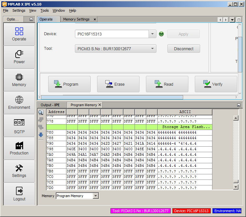246x217 pixels.
Task: Minimize the Options side panel
Action: tap(31, 20)
